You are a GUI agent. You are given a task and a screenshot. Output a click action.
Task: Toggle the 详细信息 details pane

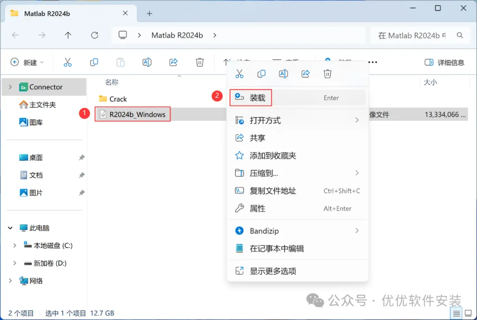click(x=444, y=63)
